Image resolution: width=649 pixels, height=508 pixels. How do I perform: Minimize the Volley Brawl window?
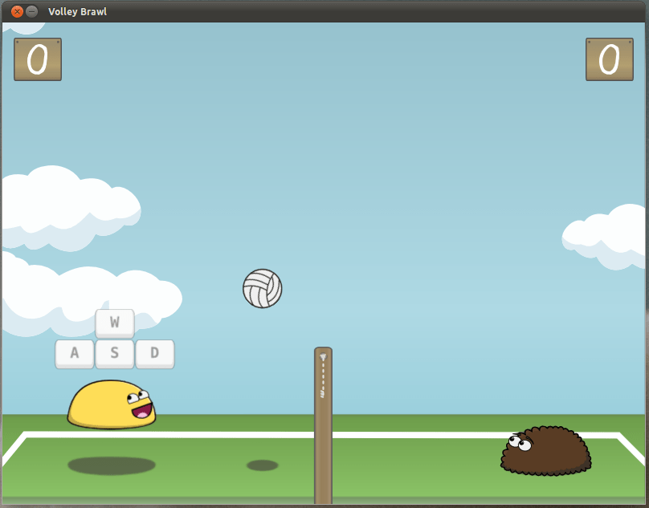[31, 11]
